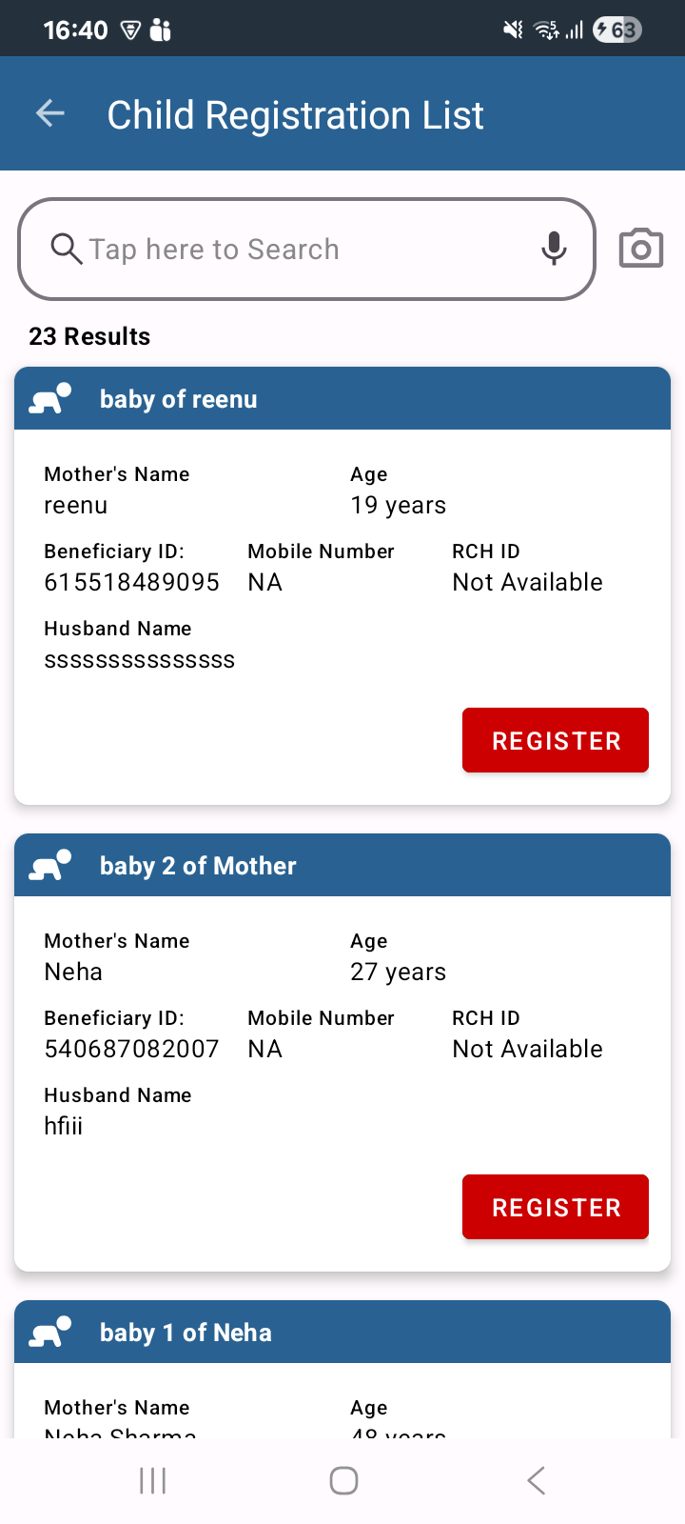This screenshot has width=685, height=1524.
Task: Tap the Child Registration List title
Action: (295, 115)
